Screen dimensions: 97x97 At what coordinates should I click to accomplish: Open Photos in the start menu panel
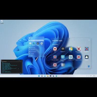42,43
